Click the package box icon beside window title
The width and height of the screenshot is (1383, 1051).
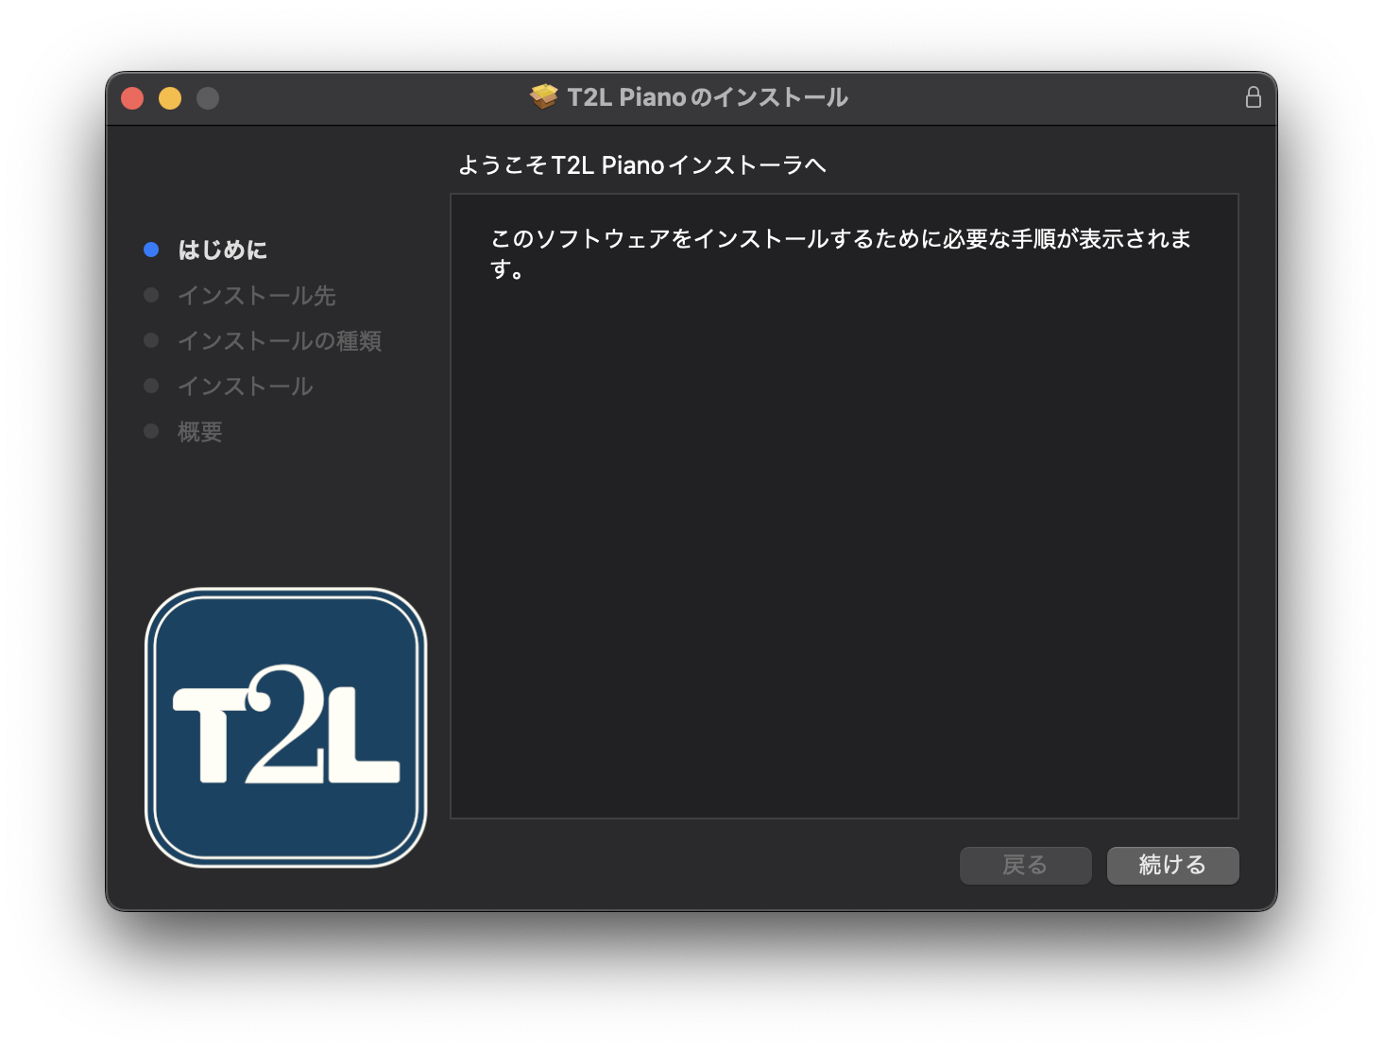point(543,97)
